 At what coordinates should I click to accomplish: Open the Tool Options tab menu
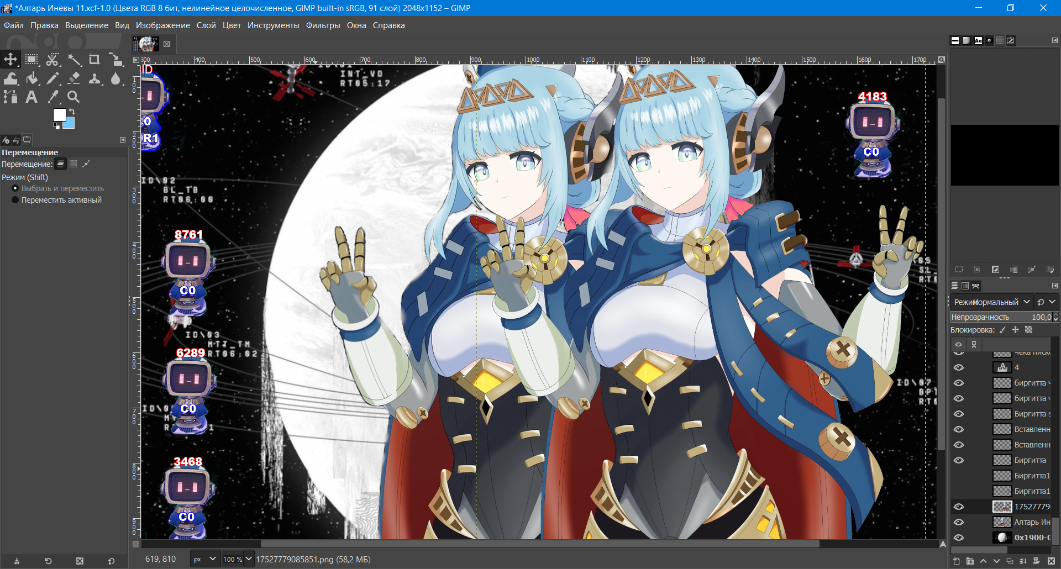pos(123,140)
